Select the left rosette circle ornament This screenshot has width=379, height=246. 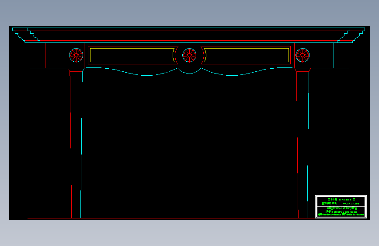pyautogui.click(x=76, y=55)
